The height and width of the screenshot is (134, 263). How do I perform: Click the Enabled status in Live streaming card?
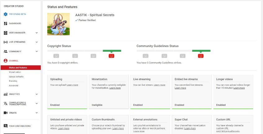click(x=138, y=105)
